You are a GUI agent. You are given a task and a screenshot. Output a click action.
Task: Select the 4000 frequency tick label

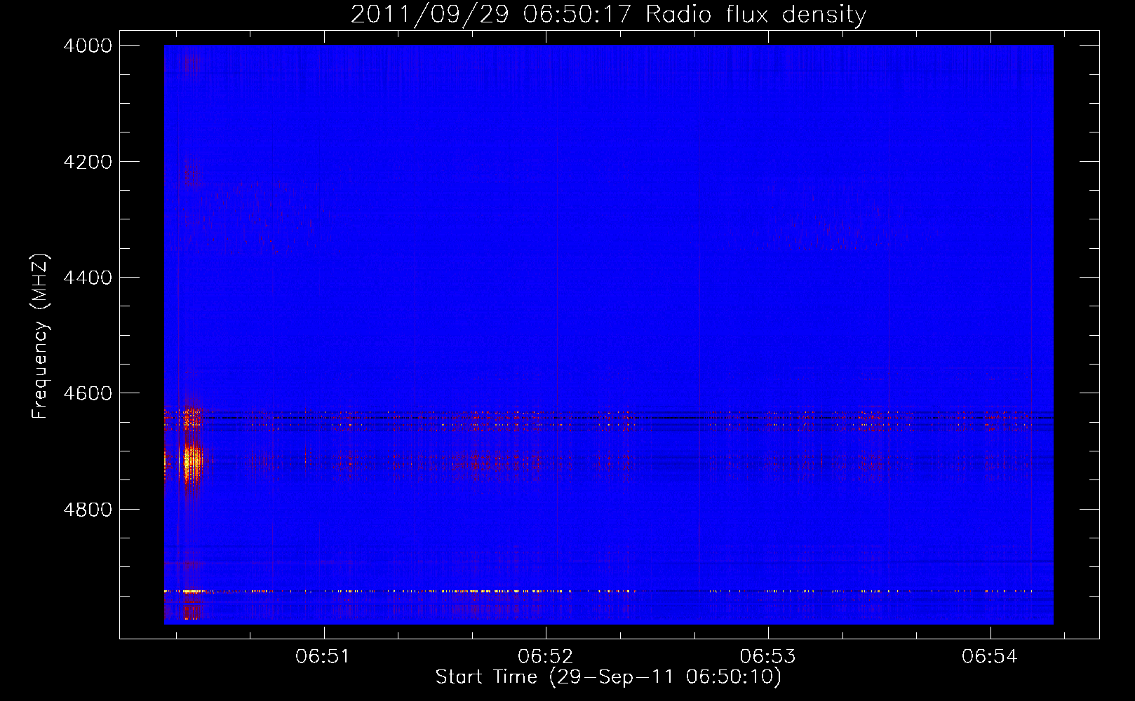click(88, 46)
